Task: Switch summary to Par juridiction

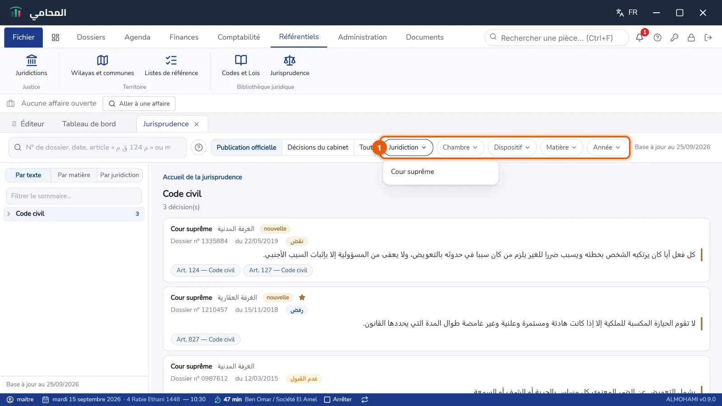Action: (120, 175)
